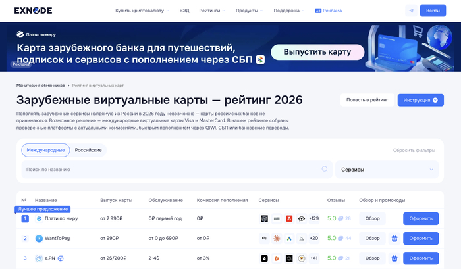Click the Войти button

pyautogui.click(x=433, y=11)
